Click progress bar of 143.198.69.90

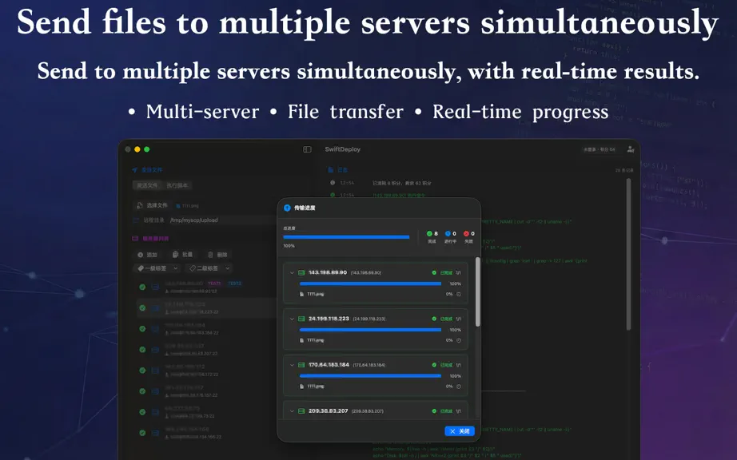[x=370, y=284]
